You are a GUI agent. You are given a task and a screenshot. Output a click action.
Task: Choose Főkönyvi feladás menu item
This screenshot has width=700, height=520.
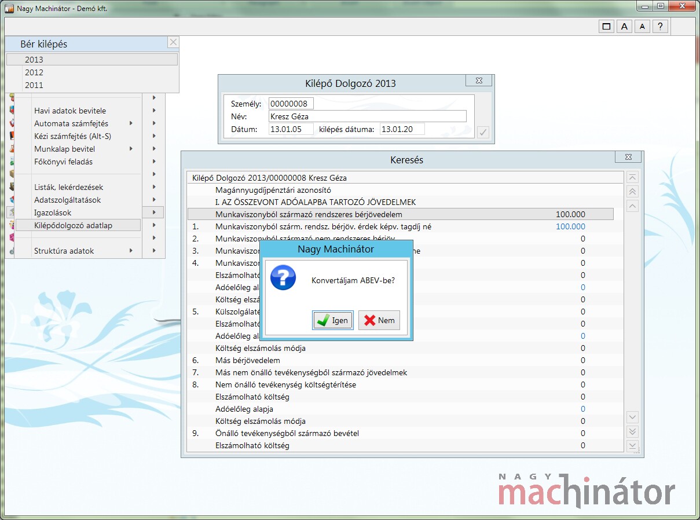click(x=78, y=162)
